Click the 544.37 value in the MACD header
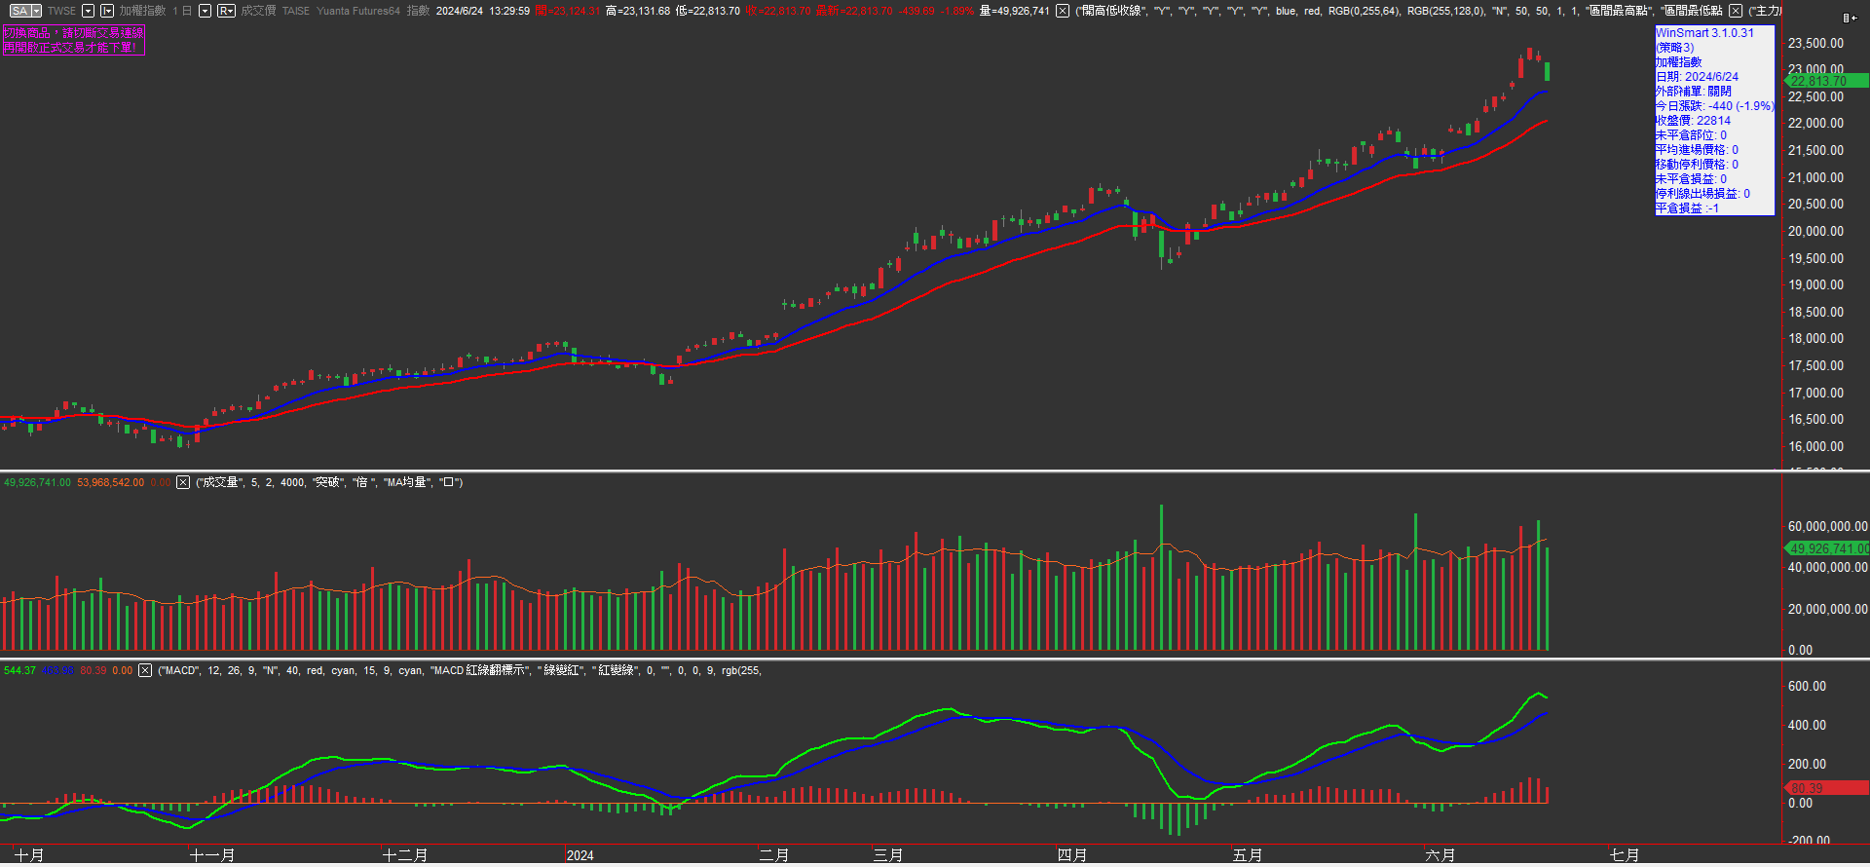This screenshot has width=1870, height=867. pos(19,670)
